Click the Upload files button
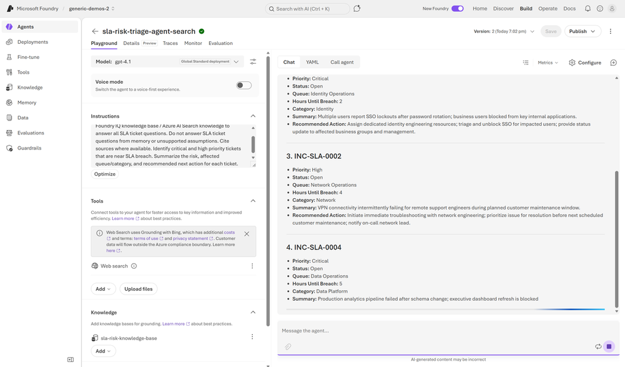The image size is (625, 367). [138, 289]
